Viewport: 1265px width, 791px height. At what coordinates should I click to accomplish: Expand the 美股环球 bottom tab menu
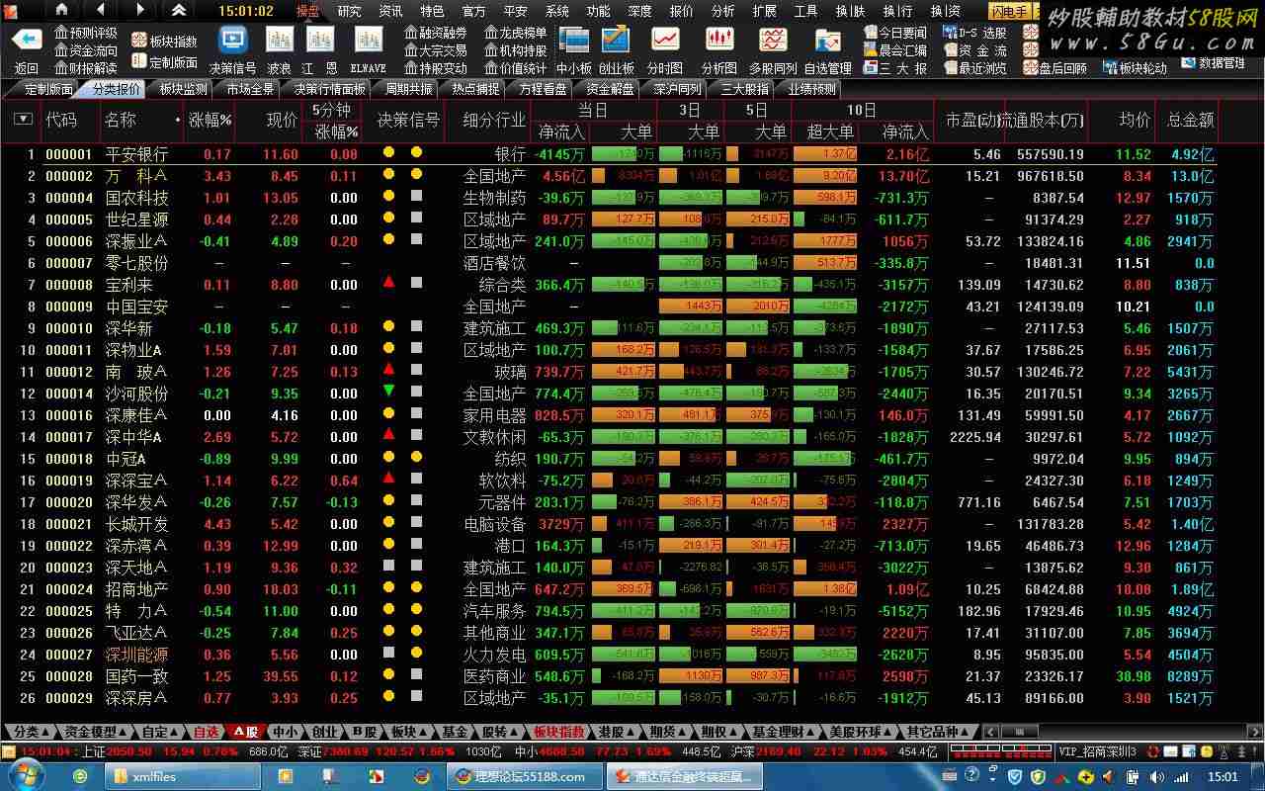click(860, 732)
